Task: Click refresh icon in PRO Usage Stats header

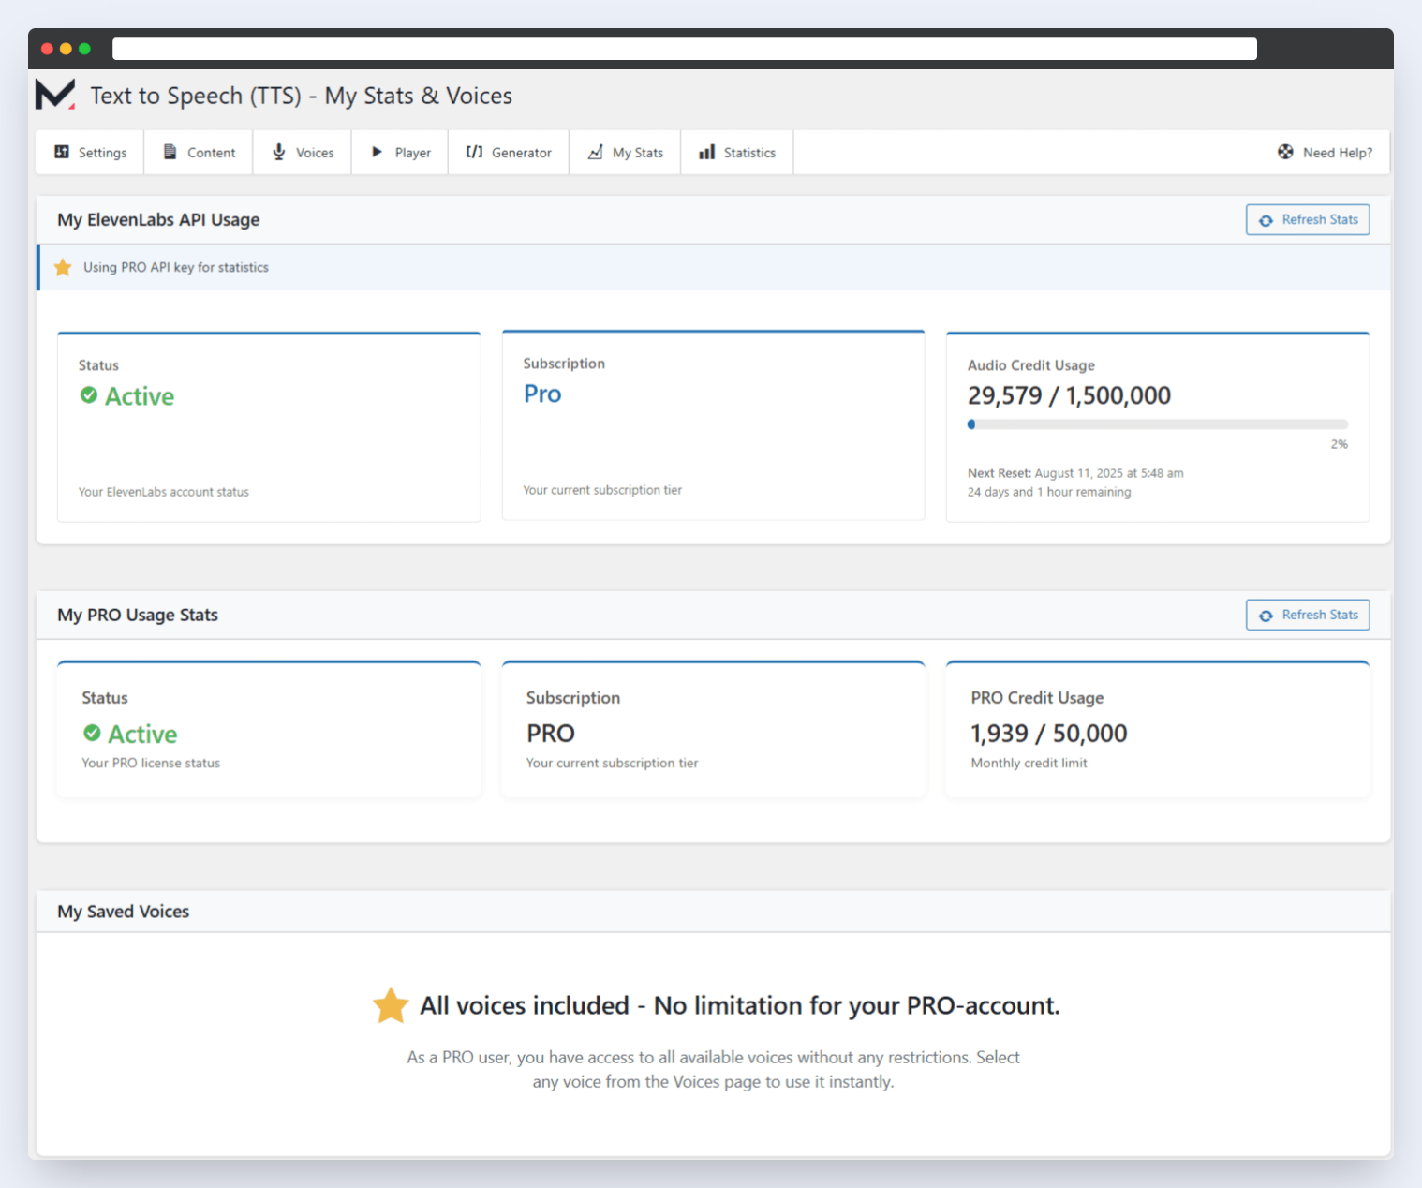Action: (1266, 616)
